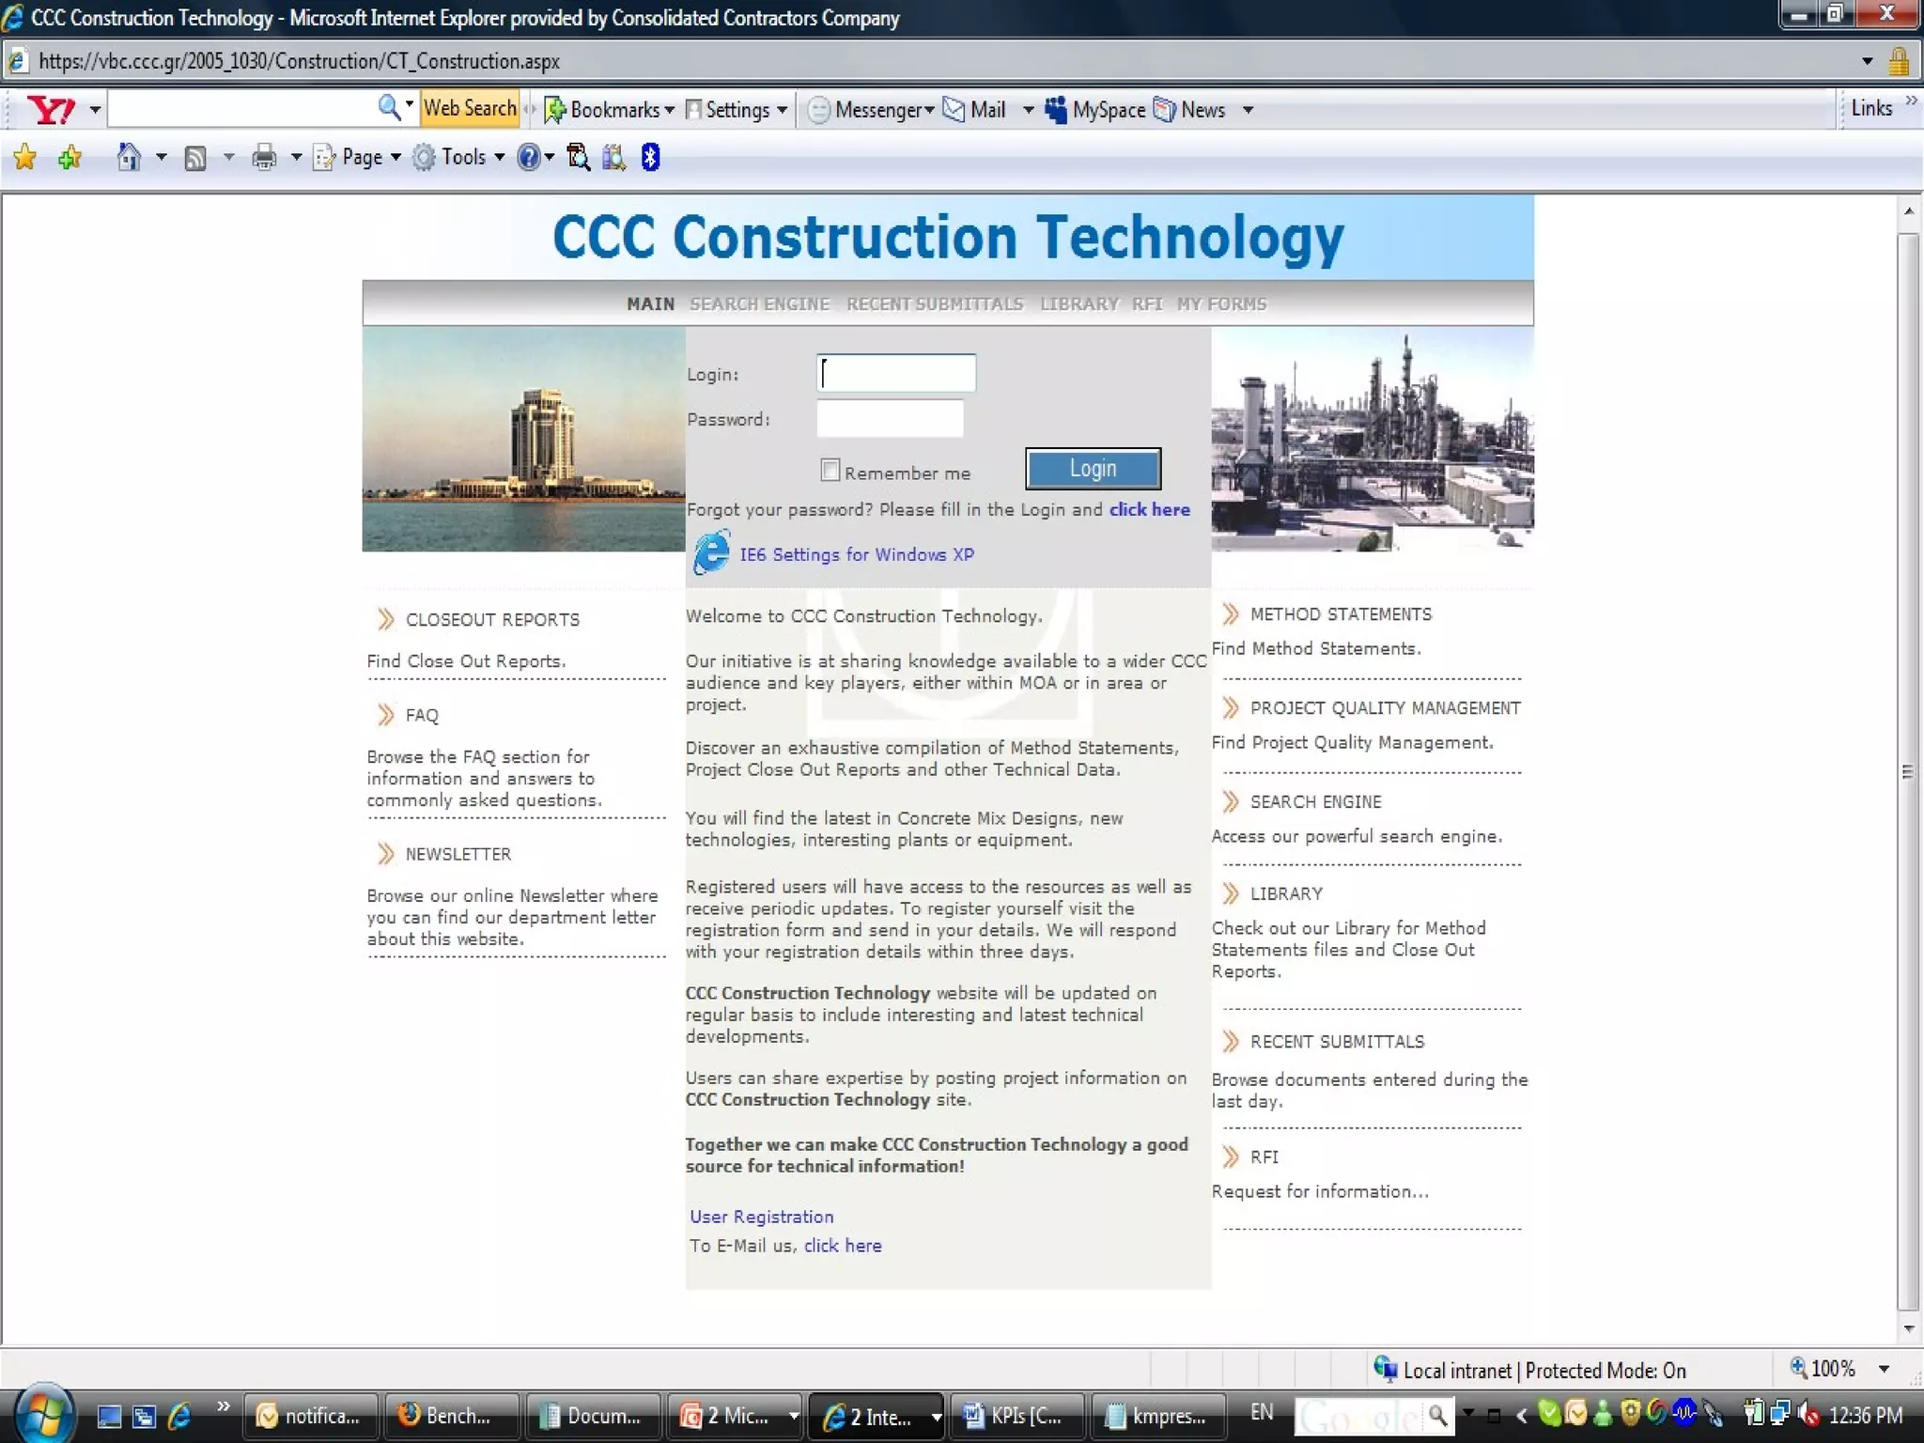Click into the Password input field
Screen dimensions: 1924x1443
pos(889,419)
